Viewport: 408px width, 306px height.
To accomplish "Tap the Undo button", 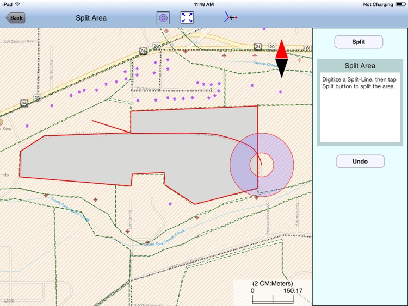I will (360, 161).
